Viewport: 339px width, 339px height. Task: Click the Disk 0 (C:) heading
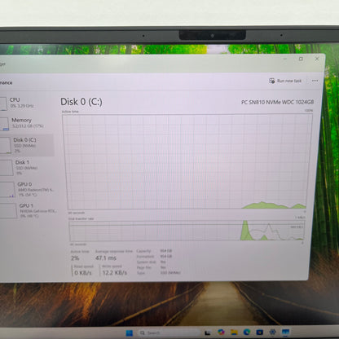pyautogui.click(x=81, y=102)
